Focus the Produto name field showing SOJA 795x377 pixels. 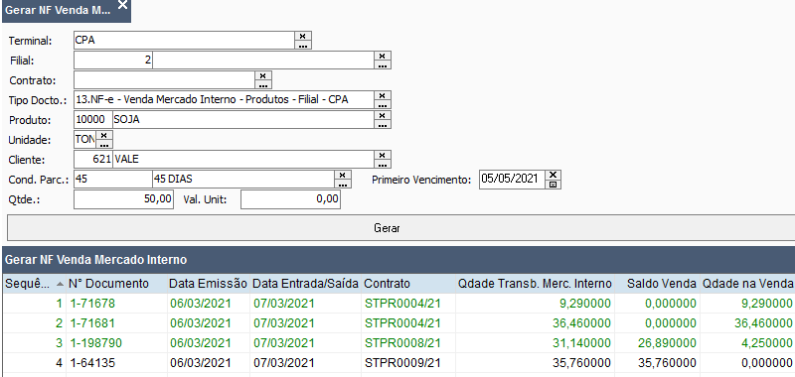[243, 119]
